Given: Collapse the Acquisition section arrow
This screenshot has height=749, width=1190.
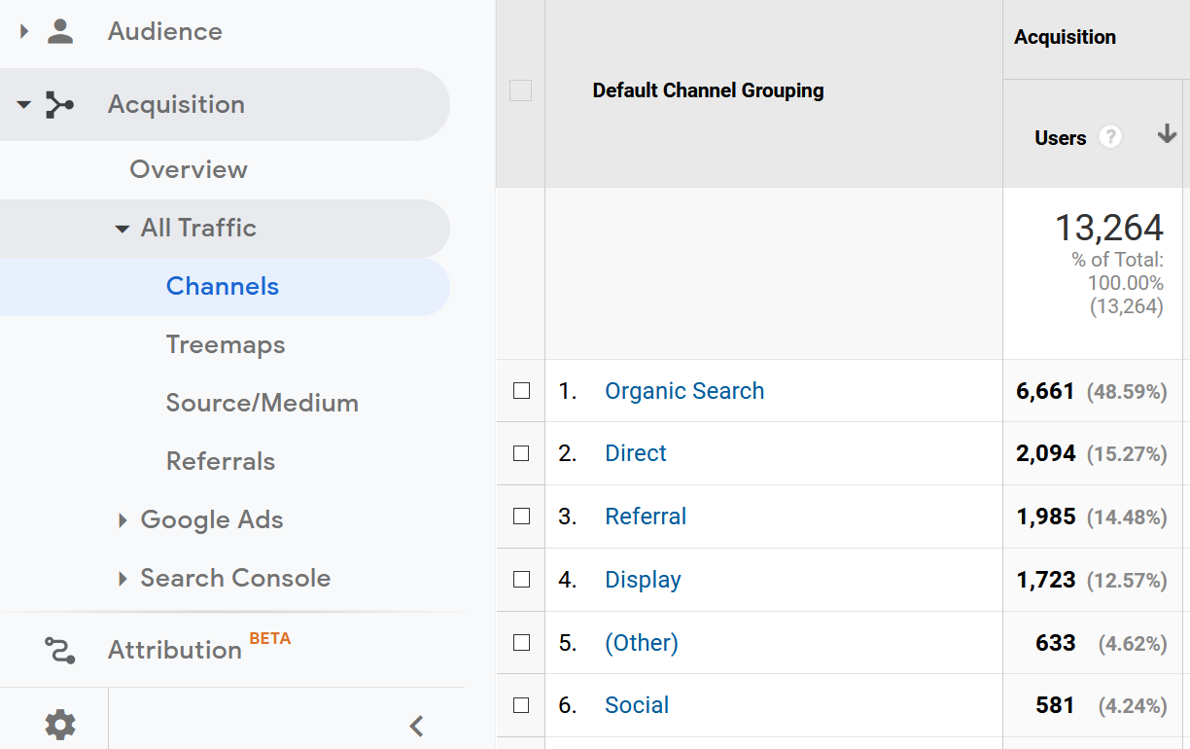Looking at the screenshot, I should click(x=24, y=104).
